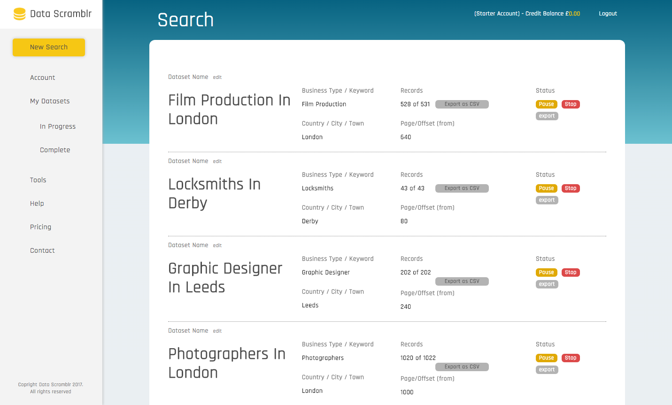Pause the Graphic Designer In Leeds scrape
The height and width of the screenshot is (405, 672).
tap(546, 272)
